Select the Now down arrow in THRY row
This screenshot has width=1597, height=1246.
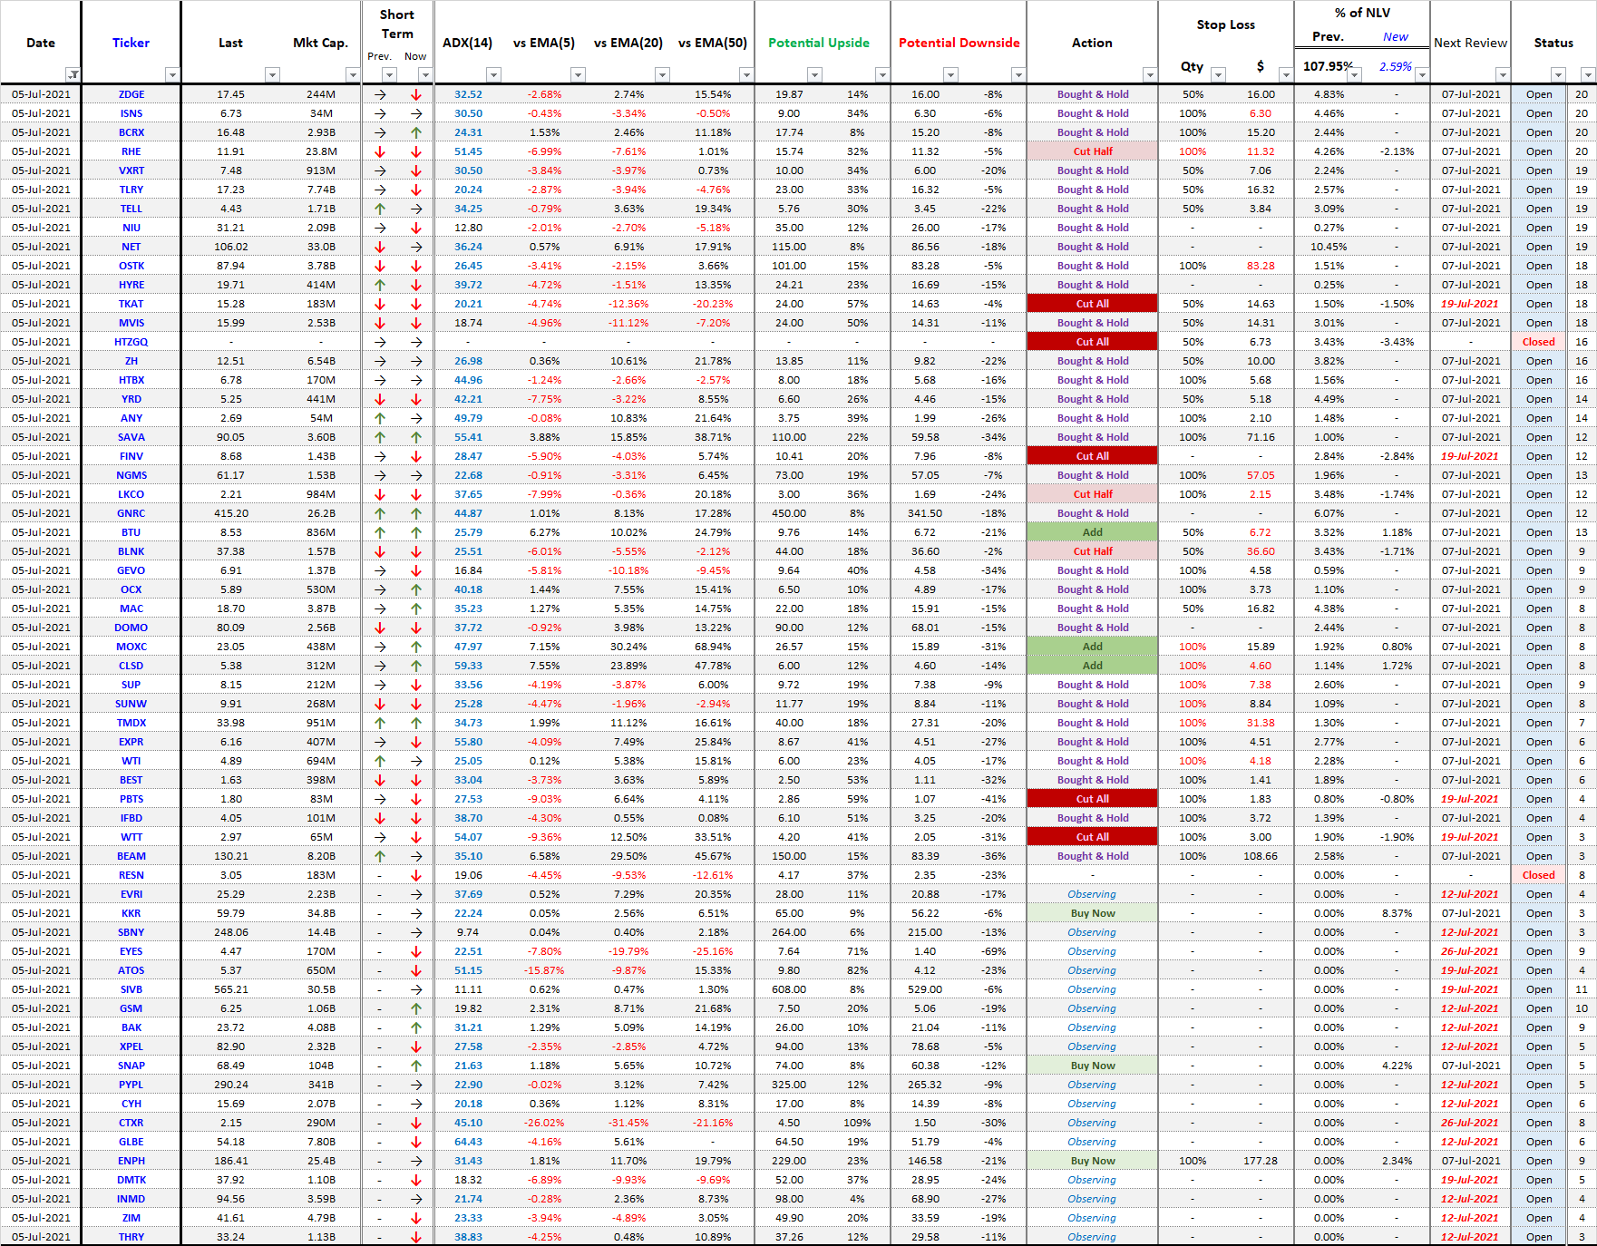point(416,1237)
